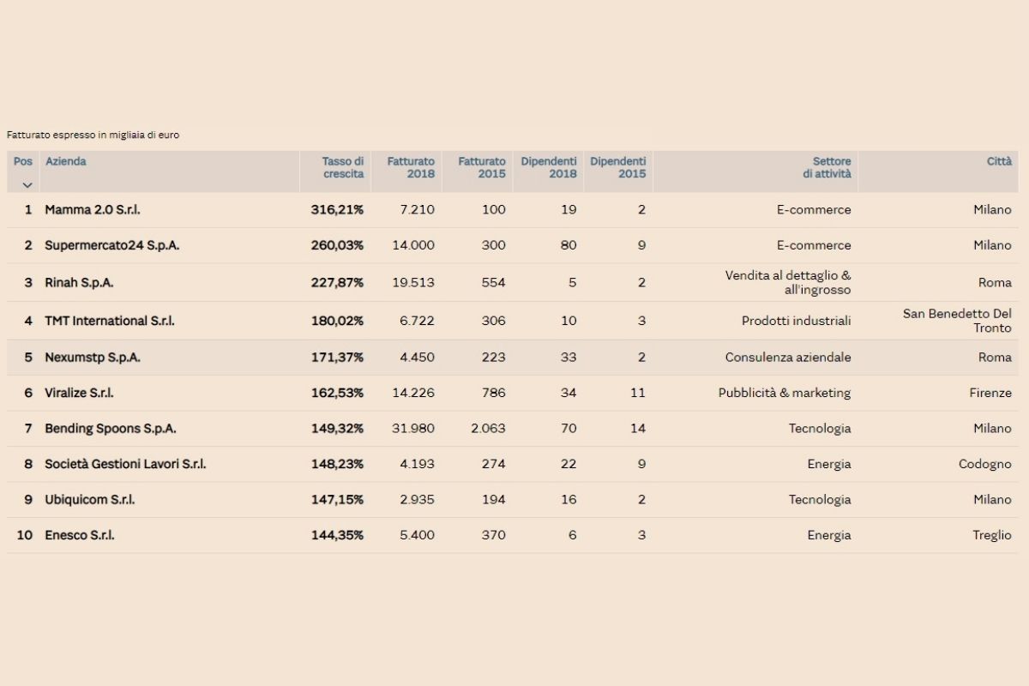Select the Dipendenti 2015 column header
This screenshot has height=686, width=1029.
618,167
